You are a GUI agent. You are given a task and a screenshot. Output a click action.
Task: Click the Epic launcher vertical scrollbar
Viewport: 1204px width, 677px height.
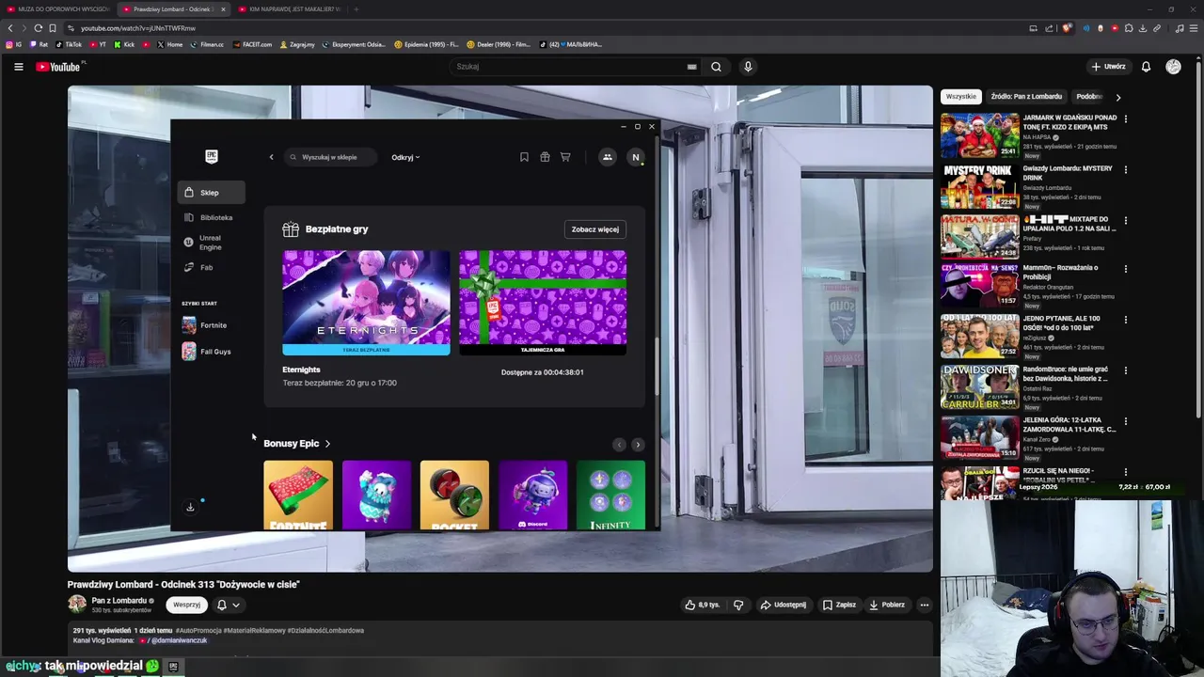(x=656, y=365)
